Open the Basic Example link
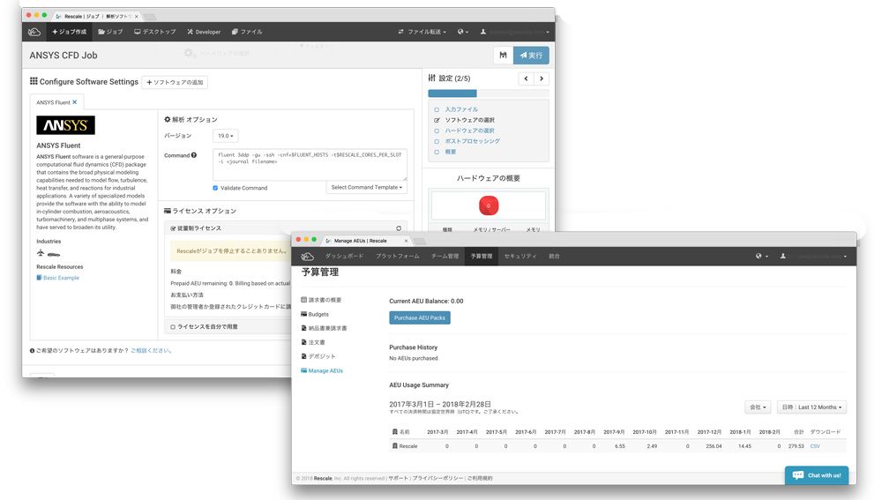This screenshot has width=882, height=500. pos(62,278)
